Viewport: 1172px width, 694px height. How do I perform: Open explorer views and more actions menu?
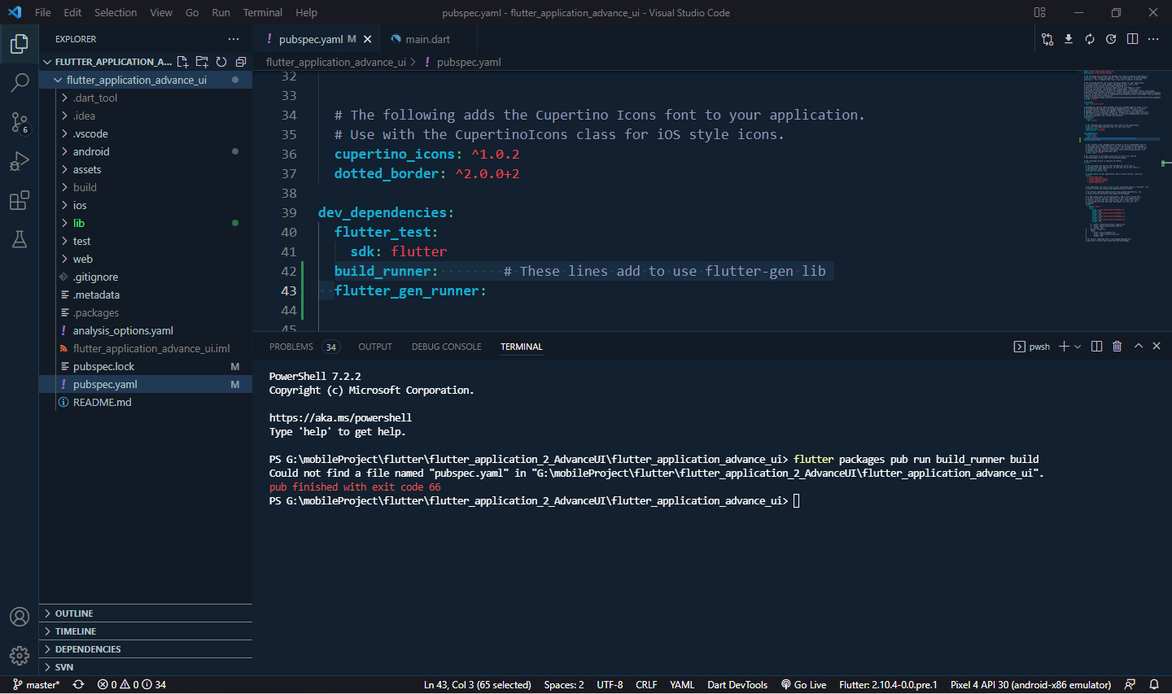click(x=234, y=39)
